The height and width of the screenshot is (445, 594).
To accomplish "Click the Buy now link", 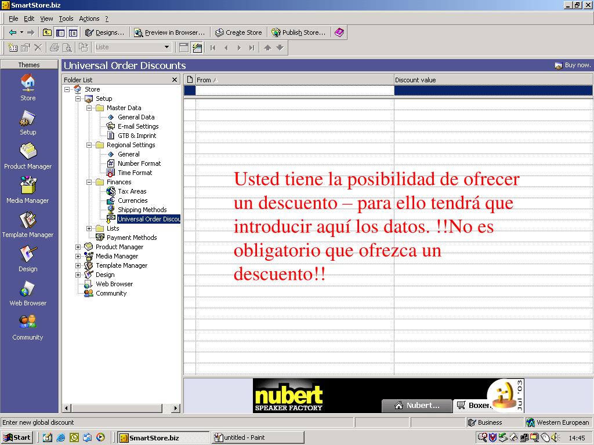I will click(573, 65).
